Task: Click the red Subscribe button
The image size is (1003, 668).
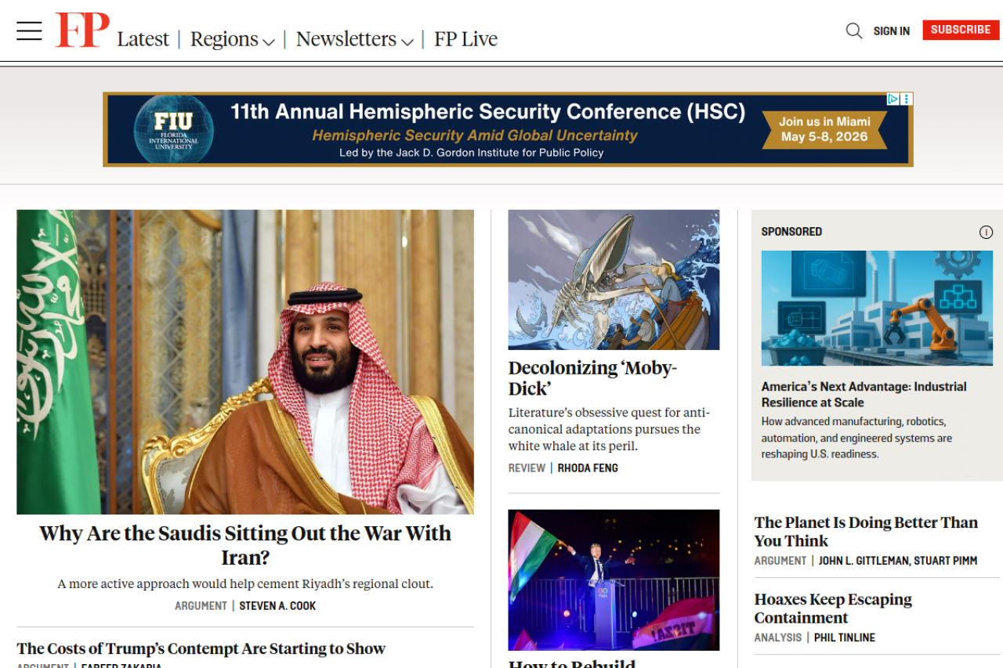Action: (x=961, y=30)
